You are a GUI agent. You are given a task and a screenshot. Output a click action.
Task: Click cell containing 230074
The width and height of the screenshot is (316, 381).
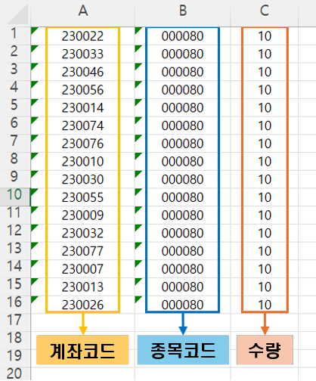[82, 125]
